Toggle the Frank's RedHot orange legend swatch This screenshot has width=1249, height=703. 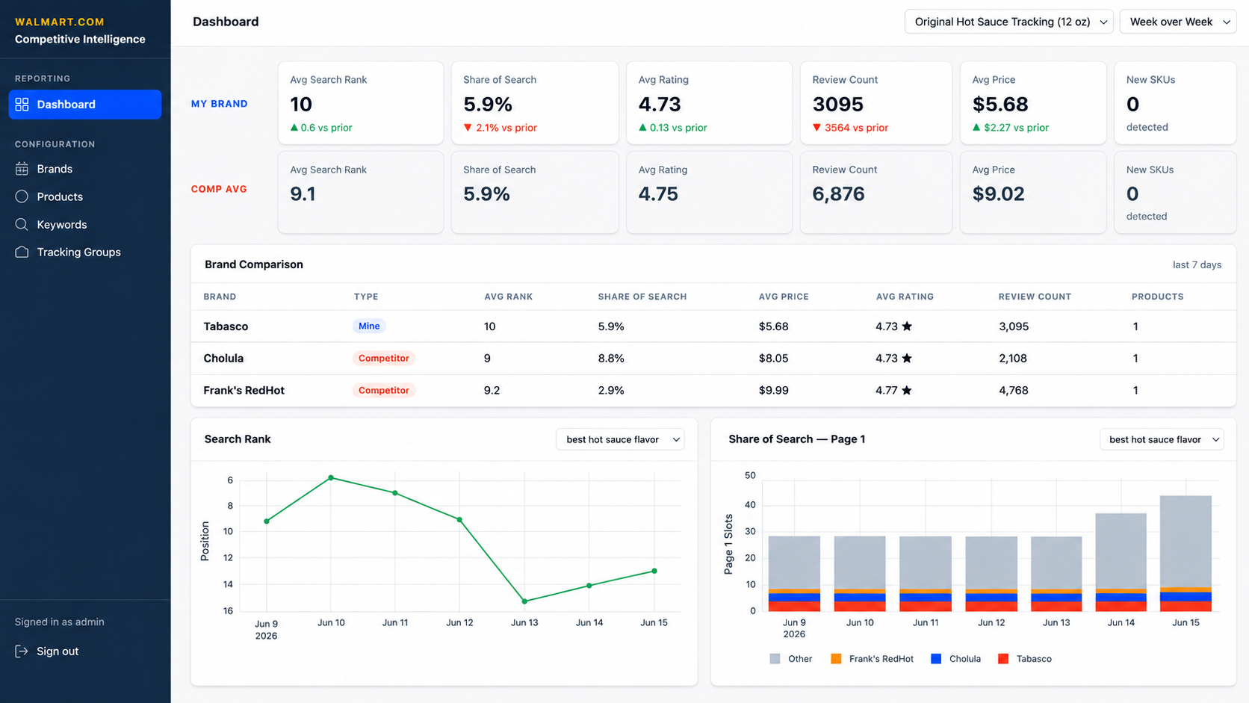836,659
